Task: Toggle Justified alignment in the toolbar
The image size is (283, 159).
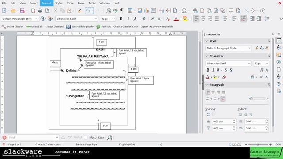Action: coord(217,19)
